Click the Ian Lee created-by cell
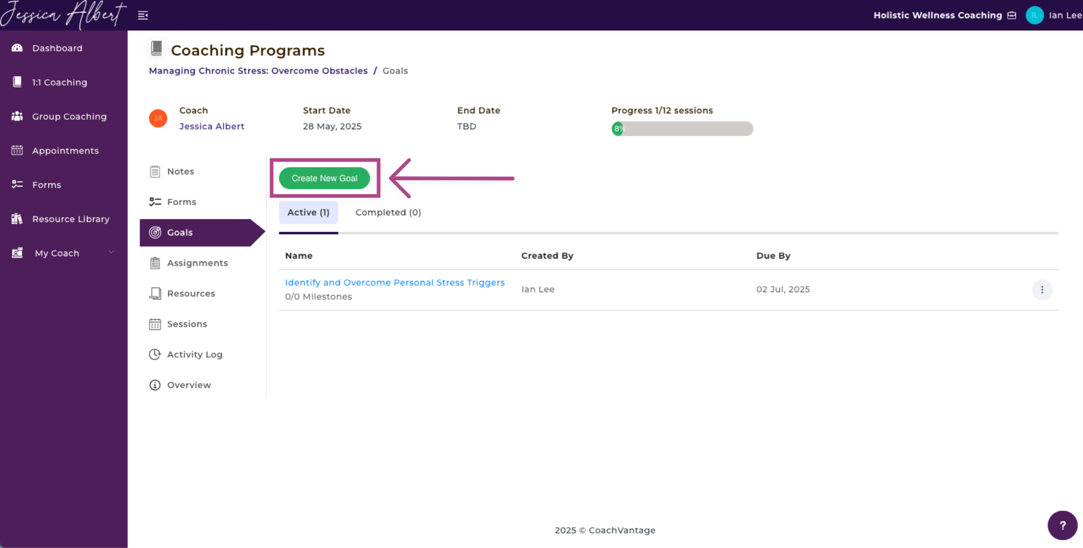The height and width of the screenshot is (548, 1083). pos(538,289)
